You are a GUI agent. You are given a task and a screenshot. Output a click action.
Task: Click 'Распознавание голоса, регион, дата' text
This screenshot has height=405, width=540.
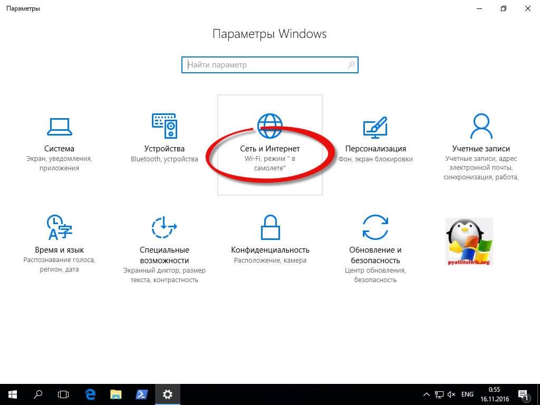59,265
